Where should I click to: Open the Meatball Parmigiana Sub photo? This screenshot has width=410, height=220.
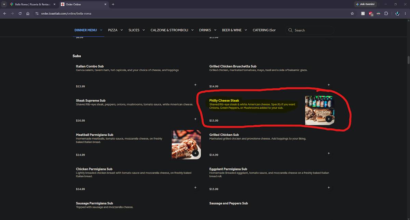click(x=186, y=145)
